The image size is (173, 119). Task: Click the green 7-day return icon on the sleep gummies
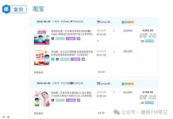point(53,59)
